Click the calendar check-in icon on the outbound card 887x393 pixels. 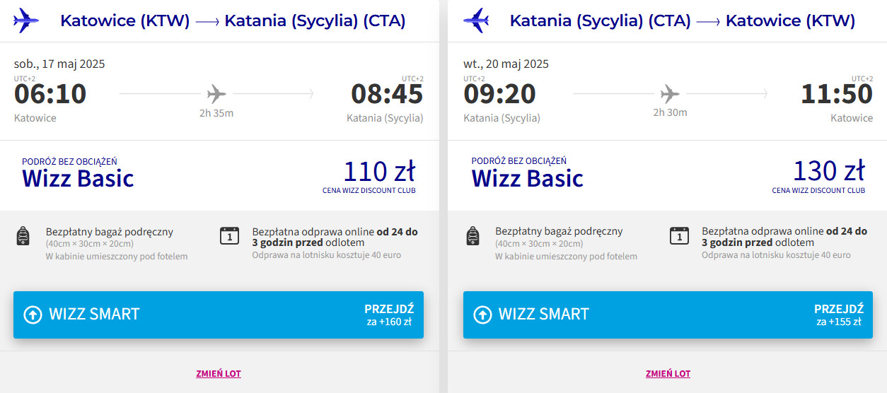[x=230, y=235]
